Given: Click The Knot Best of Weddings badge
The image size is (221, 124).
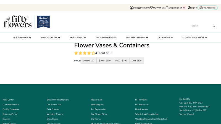Looking at the screenshot, I should tap(43, 22).
